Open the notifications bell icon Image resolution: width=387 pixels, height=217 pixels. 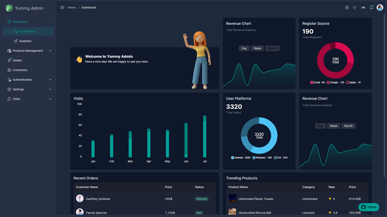[x=372, y=7]
